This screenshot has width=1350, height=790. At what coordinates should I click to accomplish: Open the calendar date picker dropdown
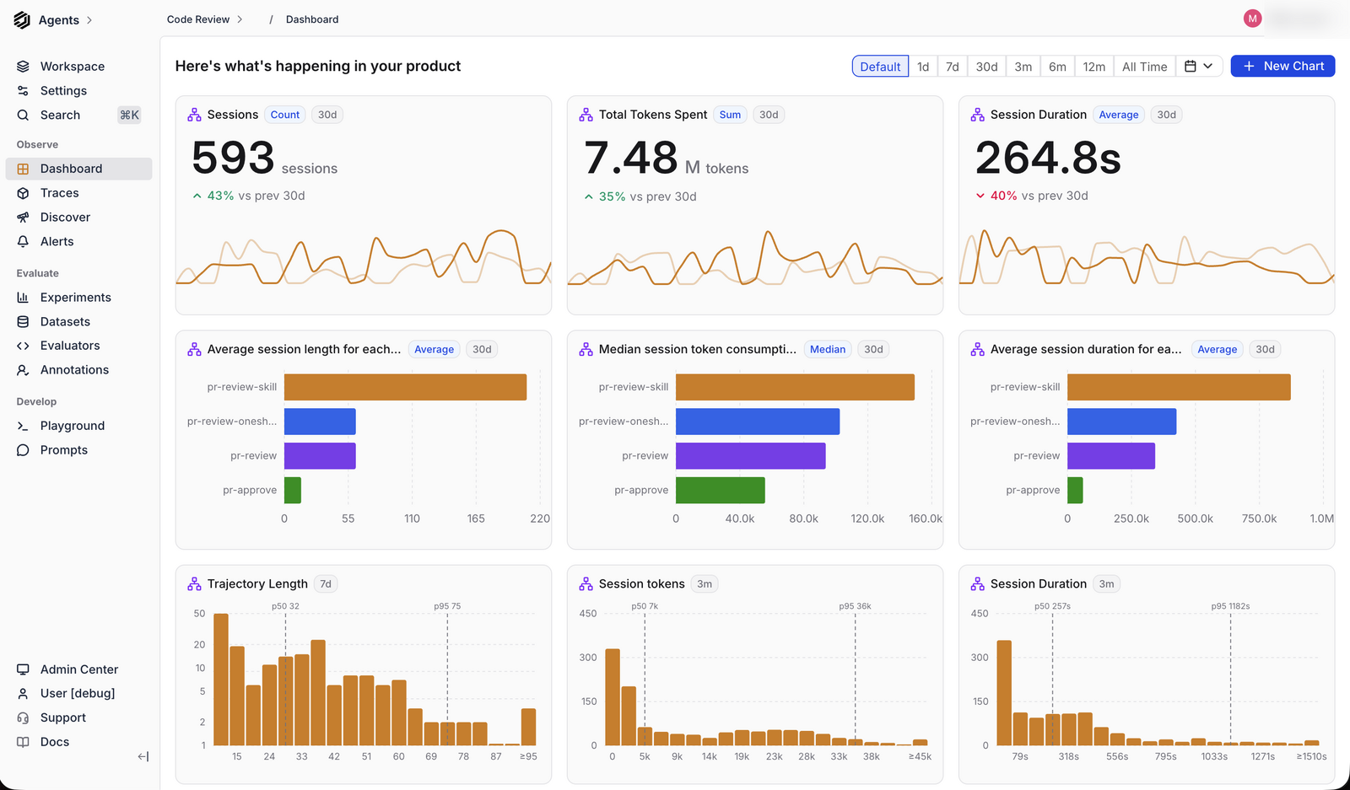click(x=1199, y=67)
